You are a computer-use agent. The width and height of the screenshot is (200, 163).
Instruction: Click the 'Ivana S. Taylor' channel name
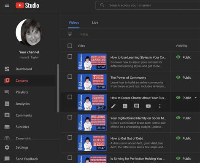click(29, 57)
